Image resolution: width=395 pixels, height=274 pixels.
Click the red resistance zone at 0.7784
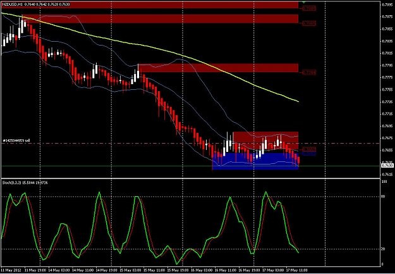(218, 68)
